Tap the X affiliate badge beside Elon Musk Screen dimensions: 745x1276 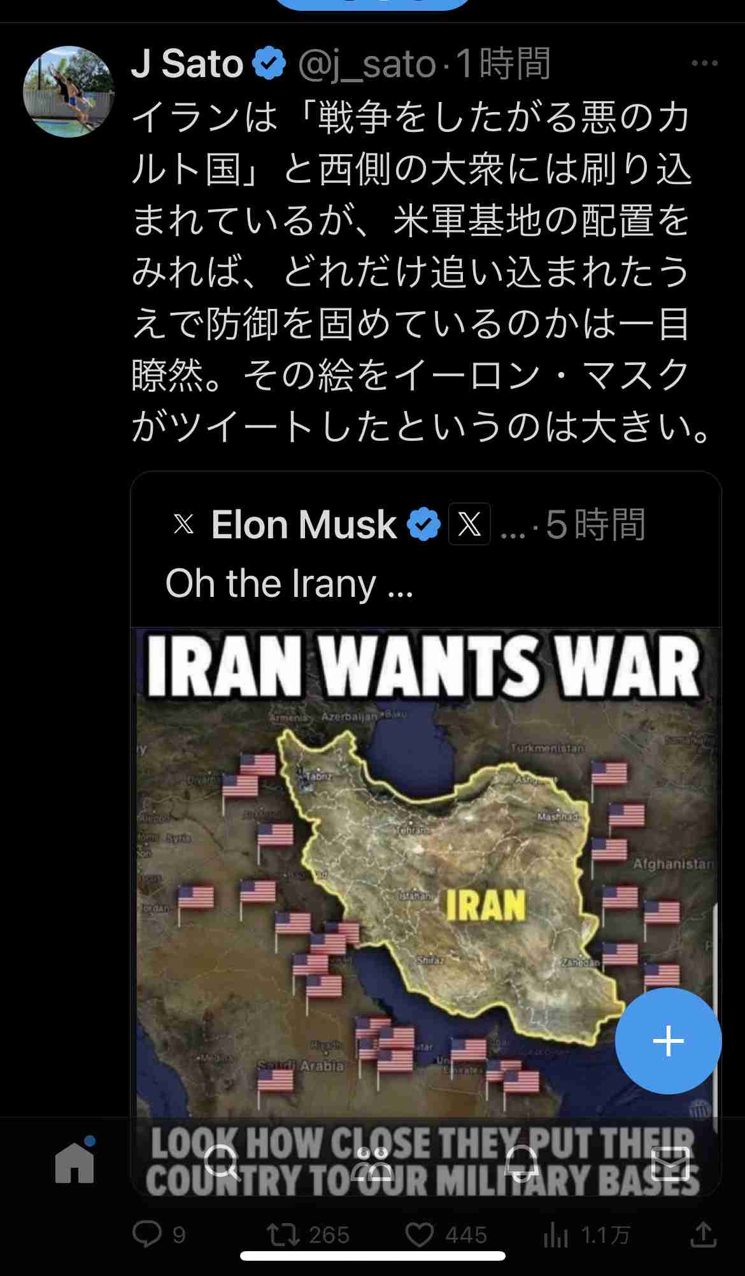[469, 524]
